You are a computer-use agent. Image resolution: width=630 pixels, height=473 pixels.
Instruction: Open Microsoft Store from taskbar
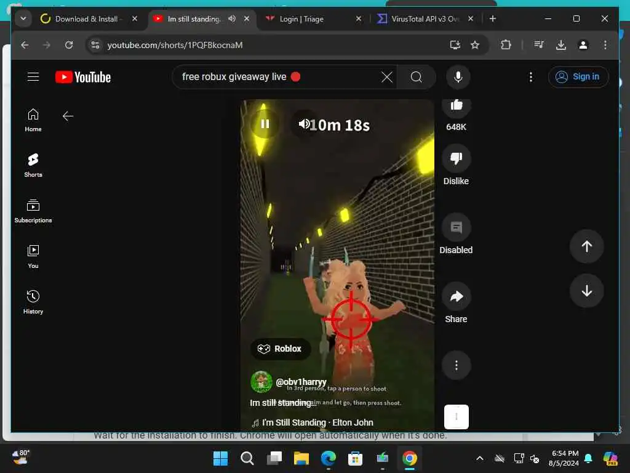(355, 458)
